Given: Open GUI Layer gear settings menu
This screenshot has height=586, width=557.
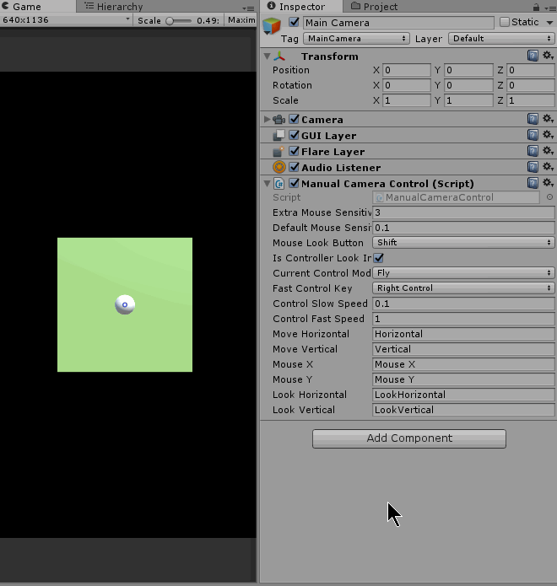Looking at the screenshot, I should (548, 135).
